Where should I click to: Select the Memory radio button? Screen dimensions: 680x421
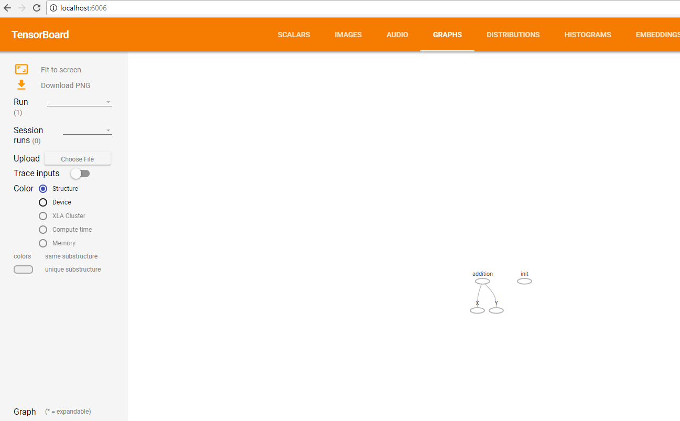pos(43,243)
